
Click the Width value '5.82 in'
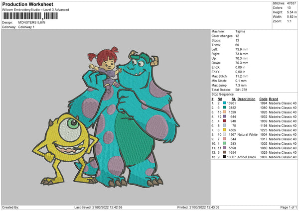click(292, 17)
